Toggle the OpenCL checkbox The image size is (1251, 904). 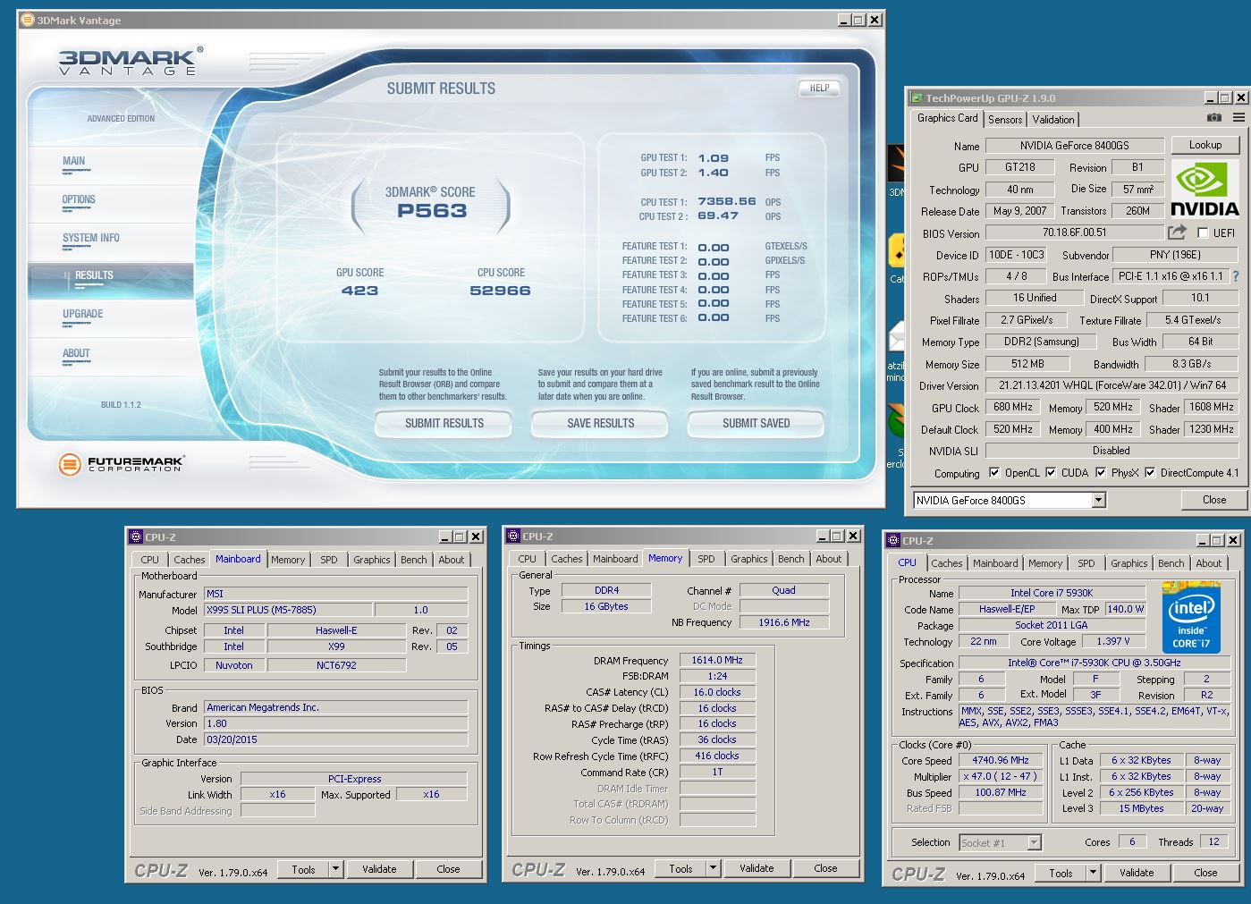click(x=993, y=472)
